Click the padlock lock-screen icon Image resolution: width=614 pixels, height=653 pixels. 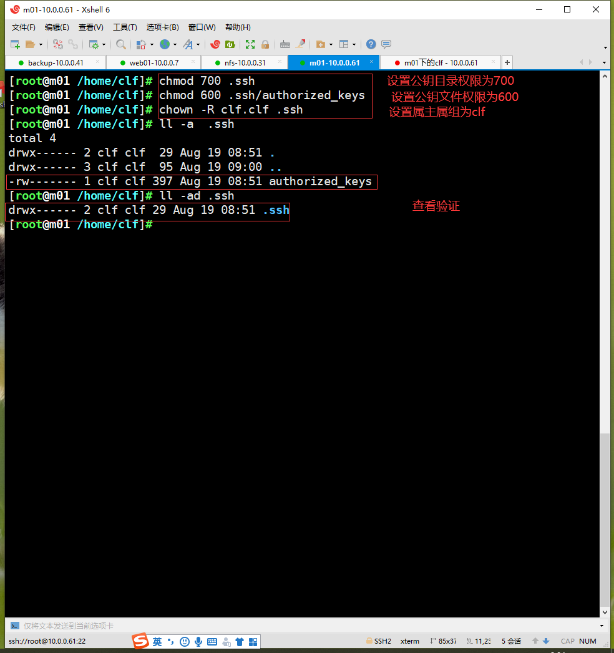(x=265, y=44)
